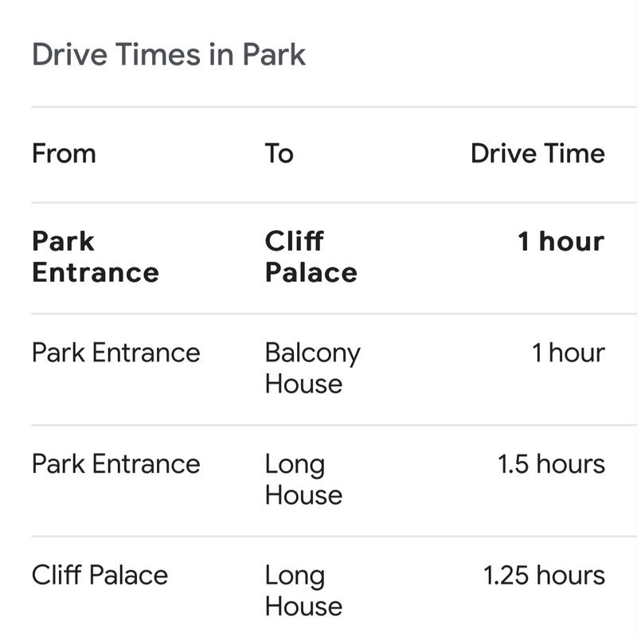Click 'Long House' in the Park Entrance row
The width and height of the screenshot is (637, 636).
(x=304, y=479)
